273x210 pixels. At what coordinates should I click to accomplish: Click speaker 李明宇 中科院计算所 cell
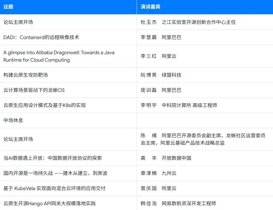(x=205, y=105)
